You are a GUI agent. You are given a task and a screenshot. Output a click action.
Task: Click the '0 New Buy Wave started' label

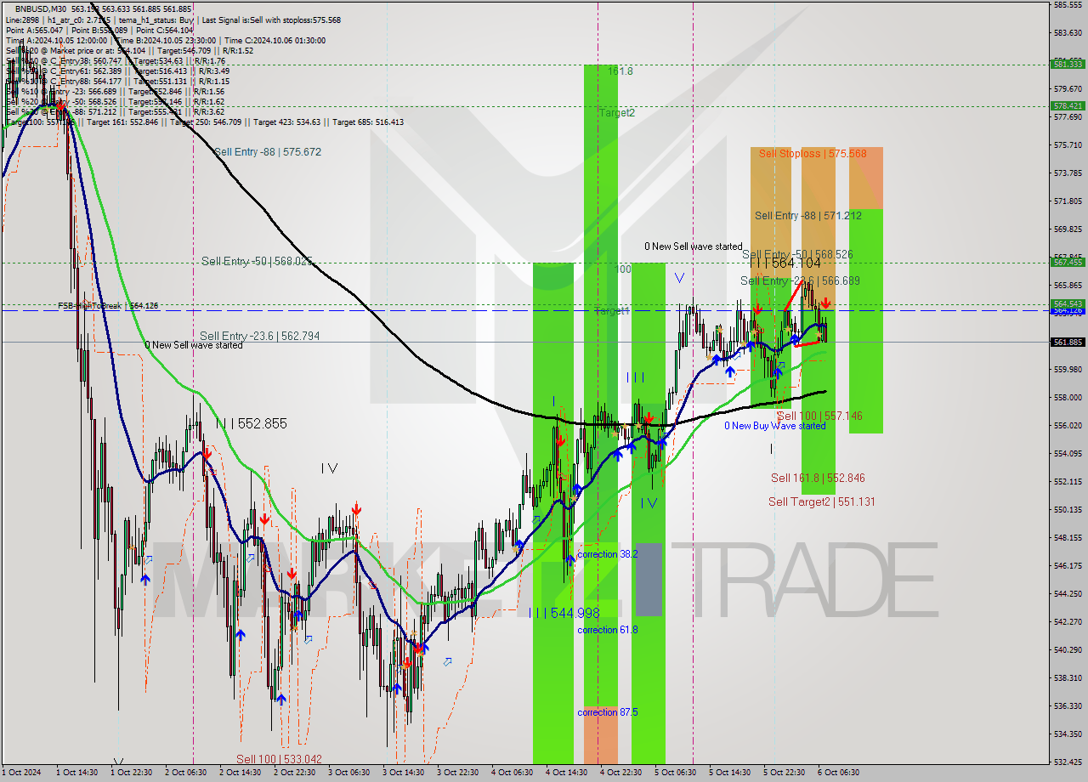(x=775, y=426)
